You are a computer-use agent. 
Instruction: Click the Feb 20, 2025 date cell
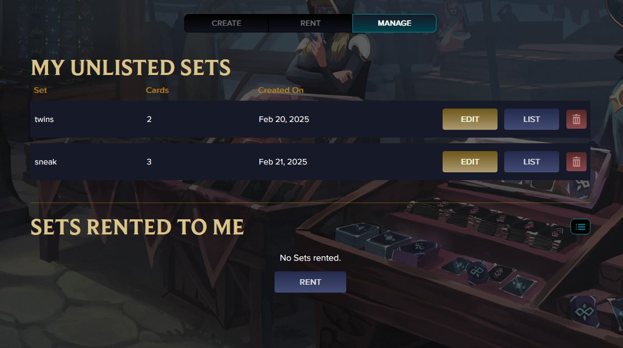[283, 119]
